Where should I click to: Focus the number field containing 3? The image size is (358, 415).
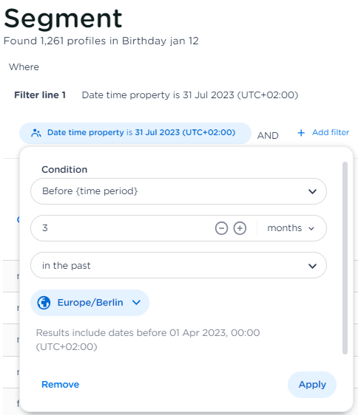(x=122, y=228)
